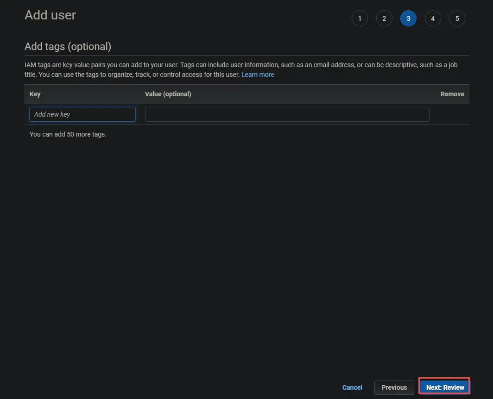Click the Previous button

tap(394, 387)
